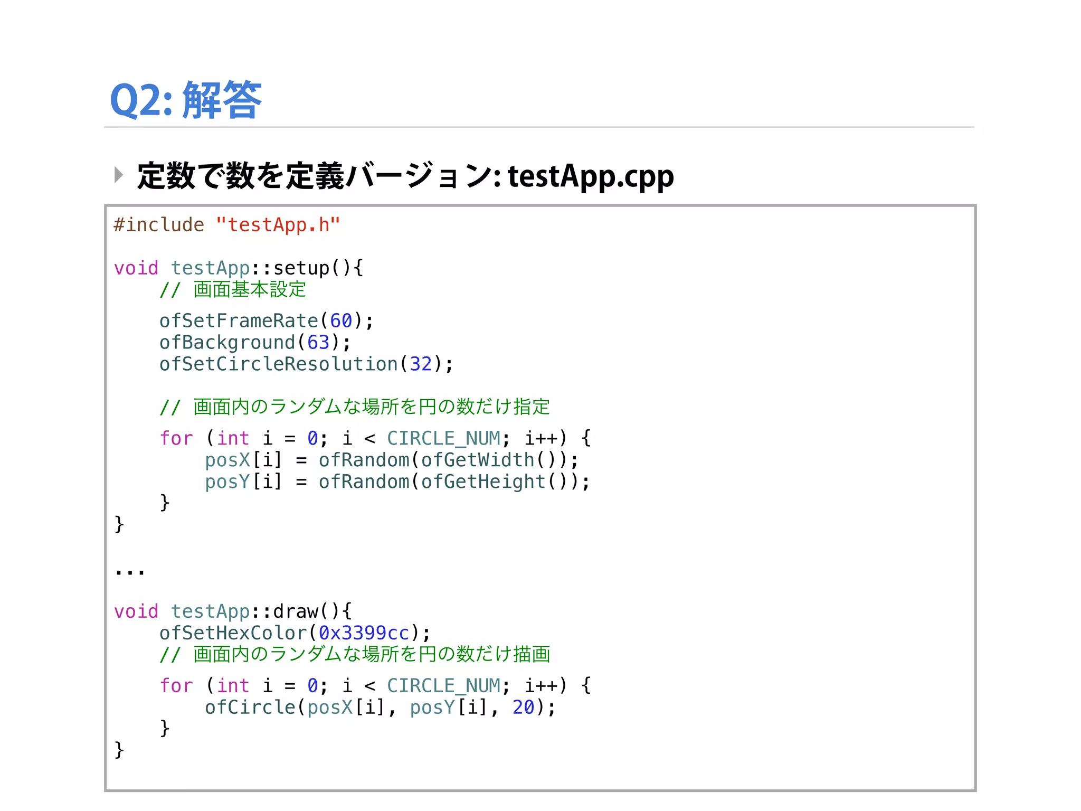Click the ofBackground(63) line
The height and width of the screenshot is (811, 1081).
255,342
